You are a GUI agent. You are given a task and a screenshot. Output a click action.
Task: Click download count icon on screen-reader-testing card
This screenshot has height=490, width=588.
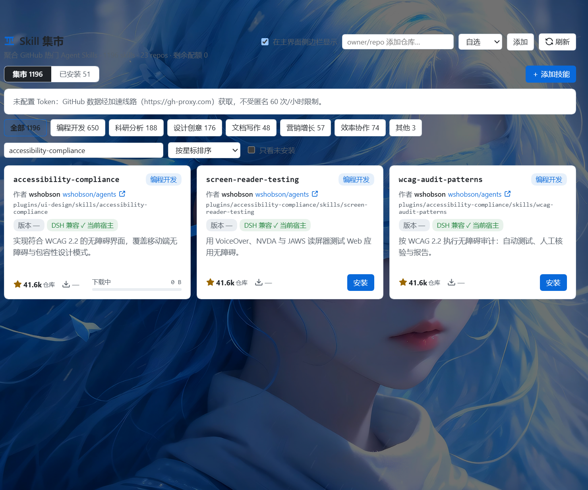[x=259, y=283]
